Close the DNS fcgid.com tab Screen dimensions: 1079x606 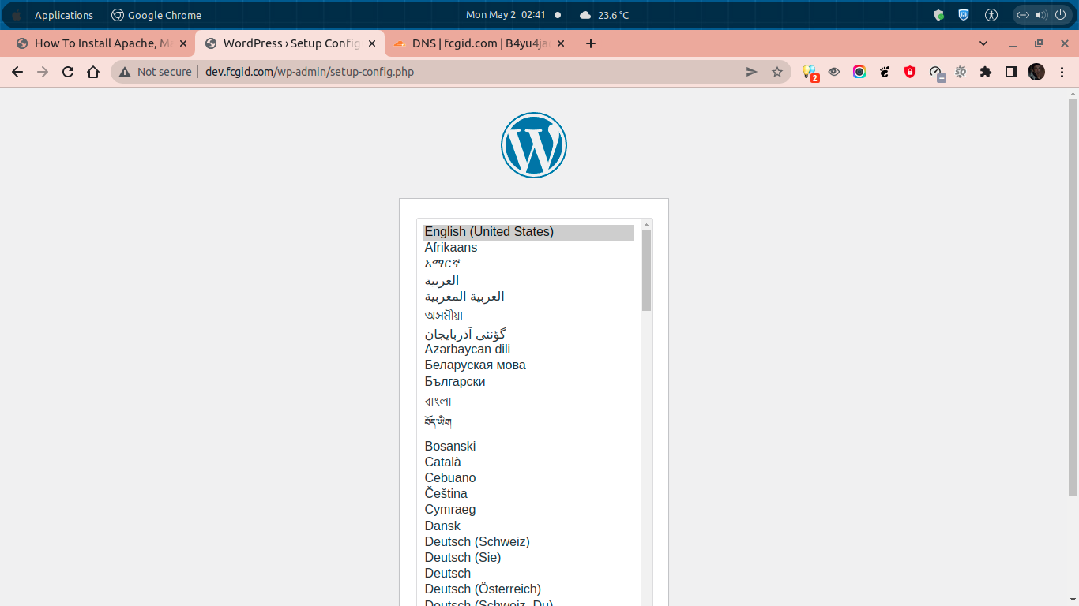(x=562, y=43)
